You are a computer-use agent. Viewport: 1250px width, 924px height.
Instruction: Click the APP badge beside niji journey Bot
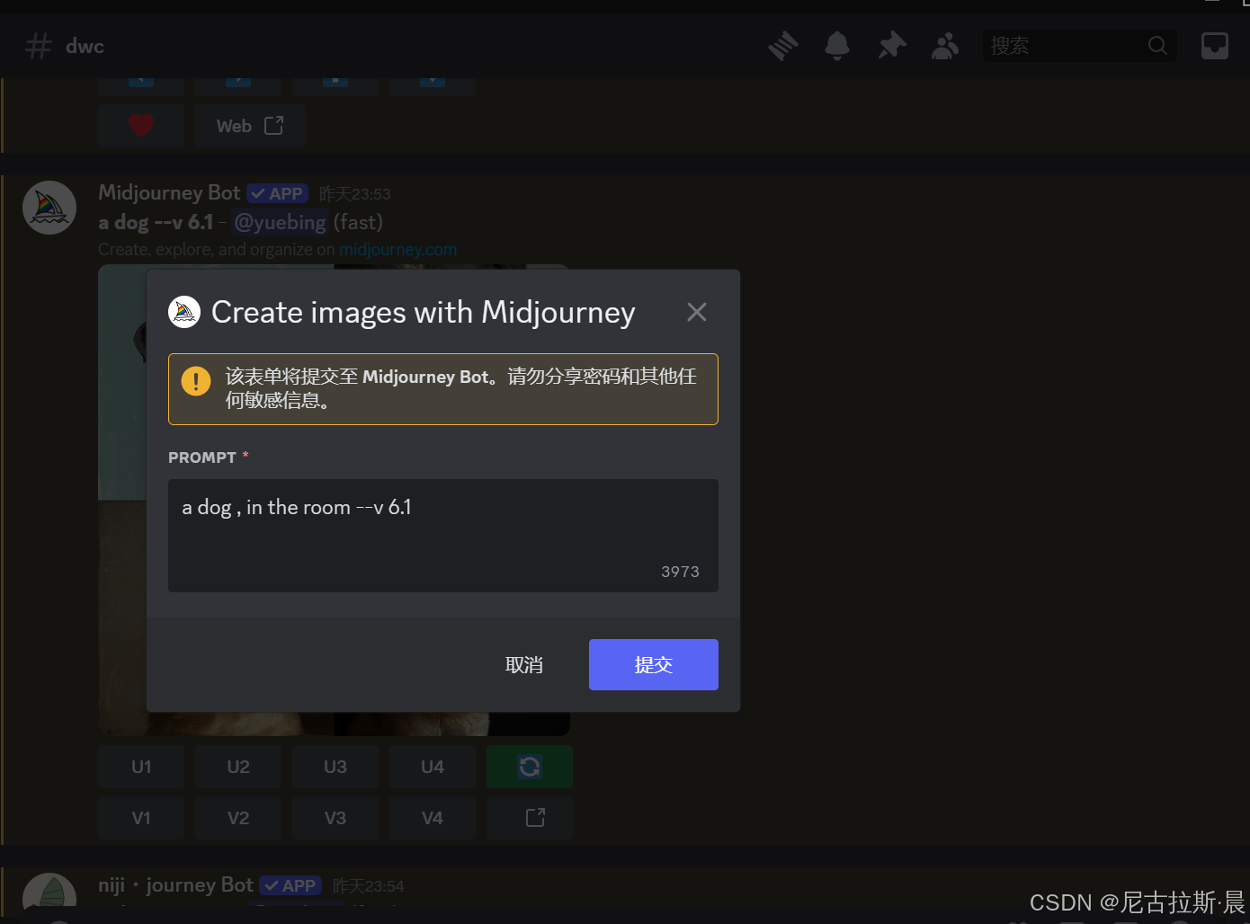tap(290, 886)
